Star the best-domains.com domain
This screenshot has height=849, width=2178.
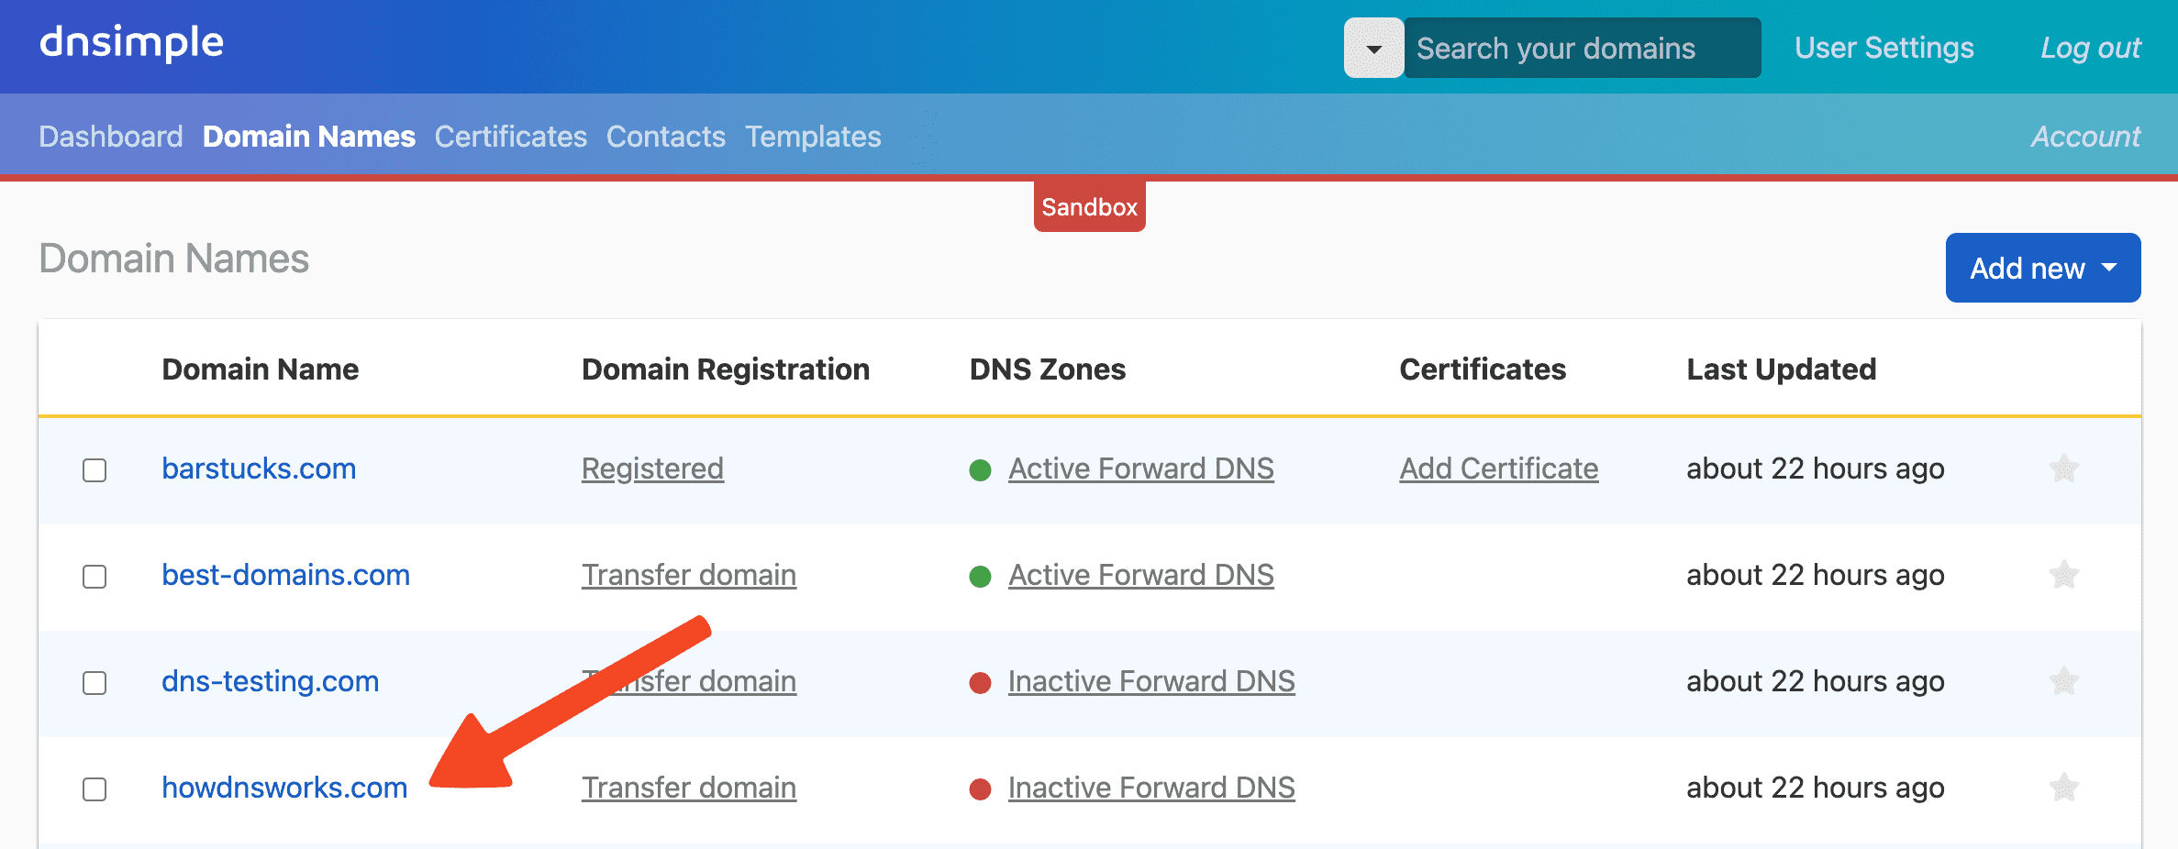(2063, 575)
